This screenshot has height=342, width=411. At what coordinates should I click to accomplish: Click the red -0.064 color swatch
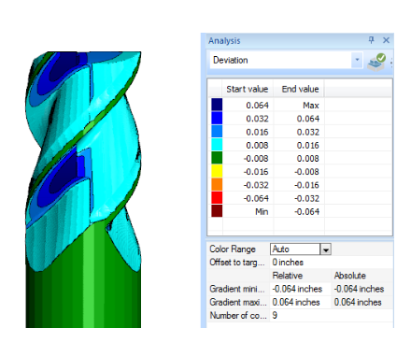pos(217,198)
